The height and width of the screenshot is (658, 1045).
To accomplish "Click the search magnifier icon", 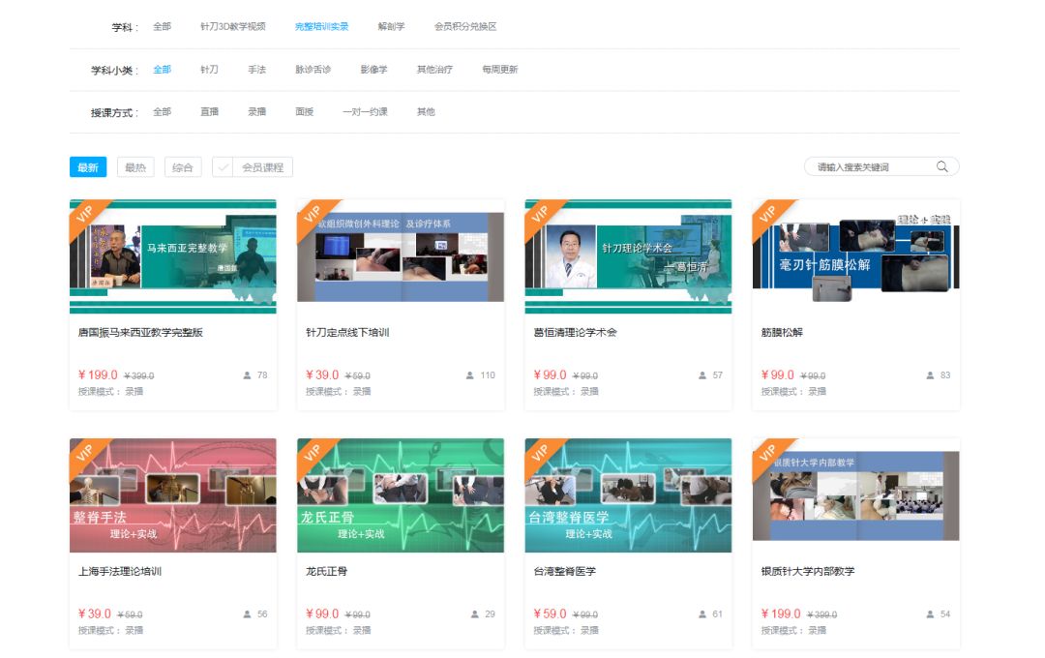I will coord(941,166).
